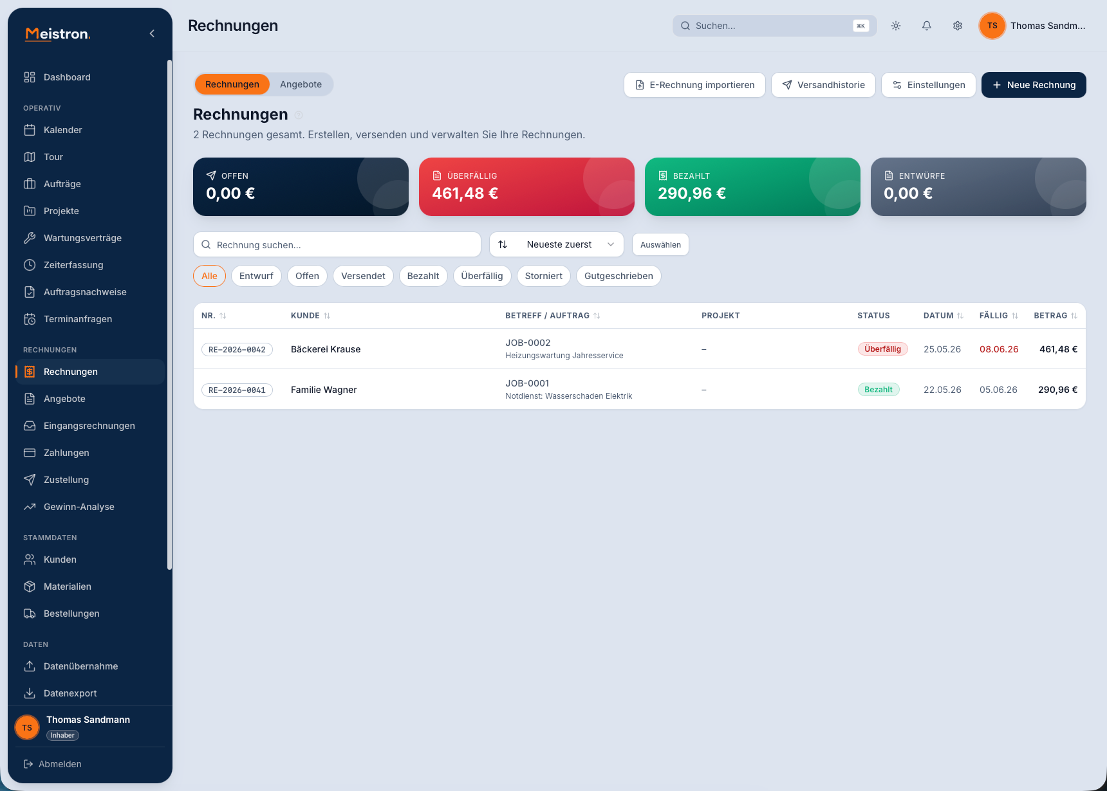Screen dimensions: 1107x791
Task: Go to Aufträge in sidebar
Action: pos(90,184)
